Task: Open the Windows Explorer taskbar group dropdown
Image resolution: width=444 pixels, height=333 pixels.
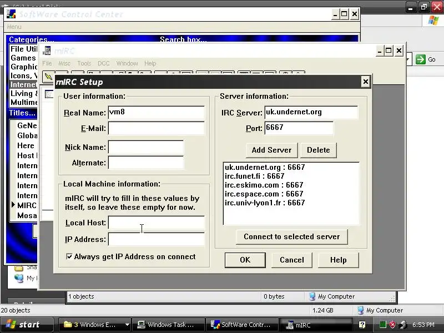Action: 127,325
